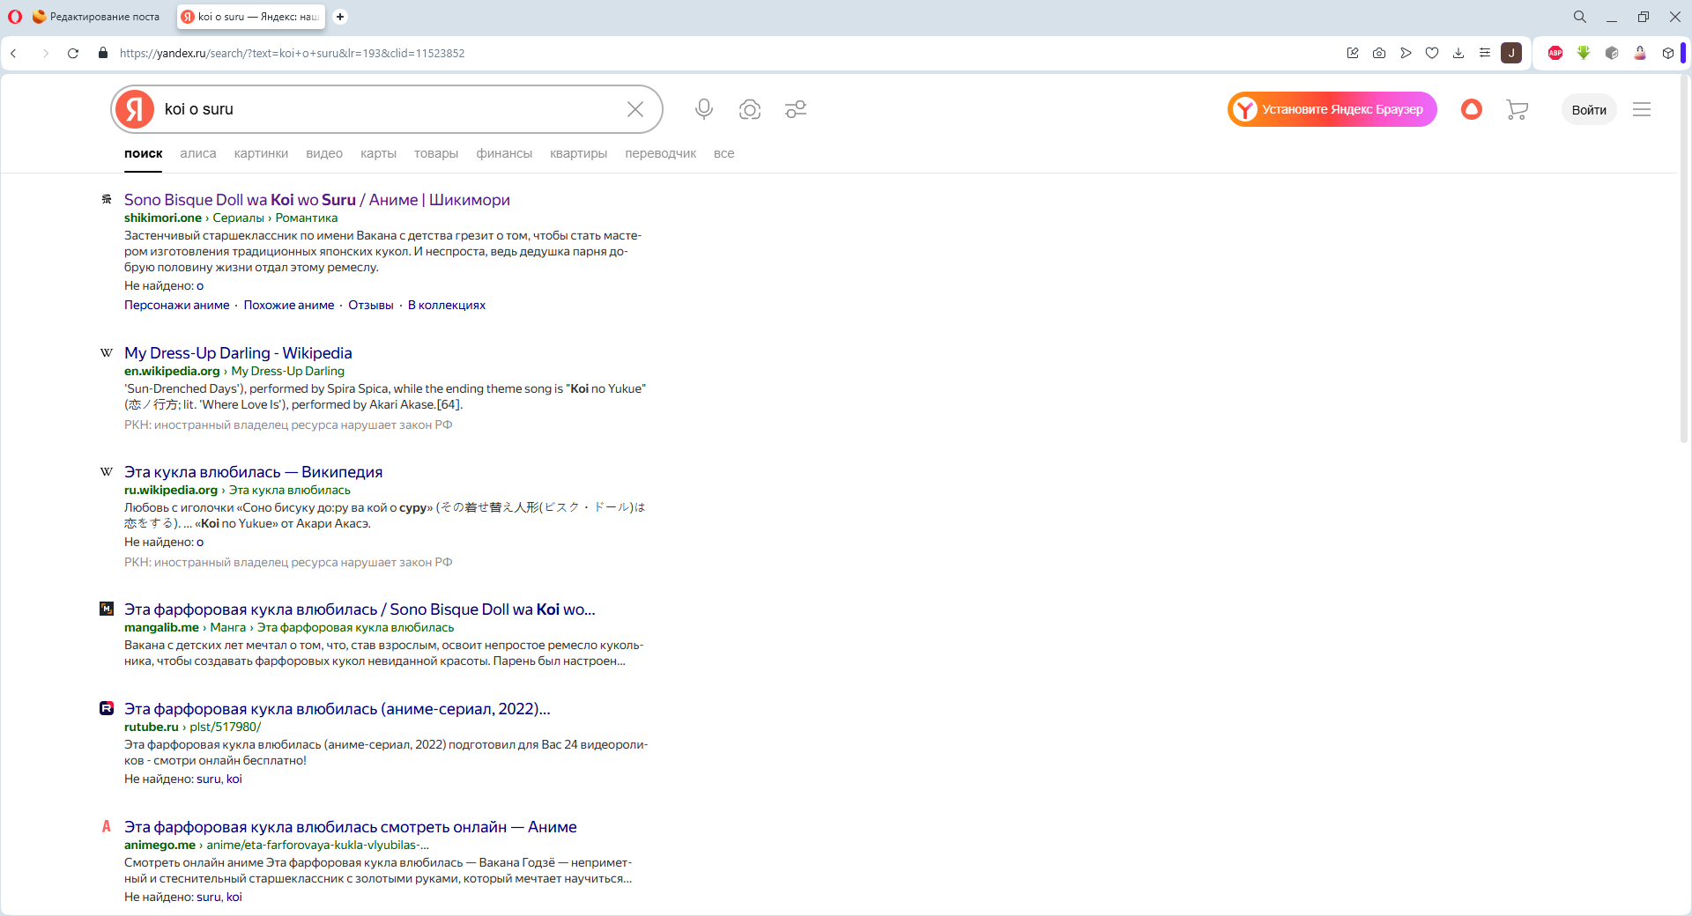Click into the 'koi o suru' search field
Image resolution: width=1692 pixels, height=916 pixels.
[x=388, y=109]
